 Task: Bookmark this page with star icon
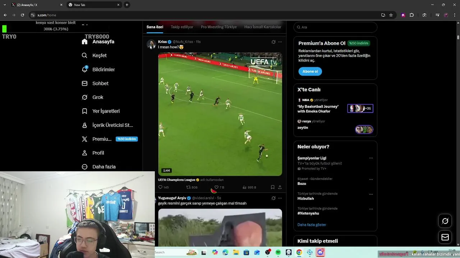[391, 15]
